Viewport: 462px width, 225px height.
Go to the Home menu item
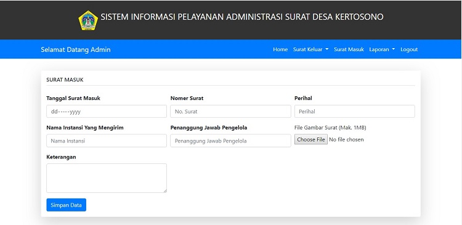[280, 49]
